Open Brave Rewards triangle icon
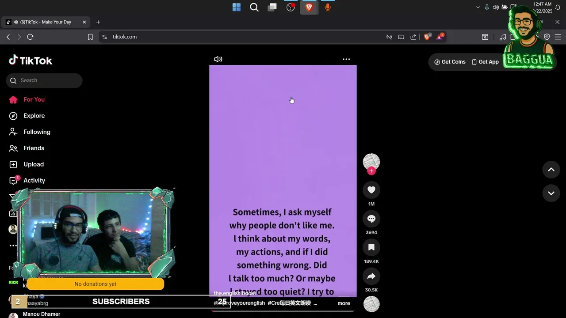 [x=440, y=37]
